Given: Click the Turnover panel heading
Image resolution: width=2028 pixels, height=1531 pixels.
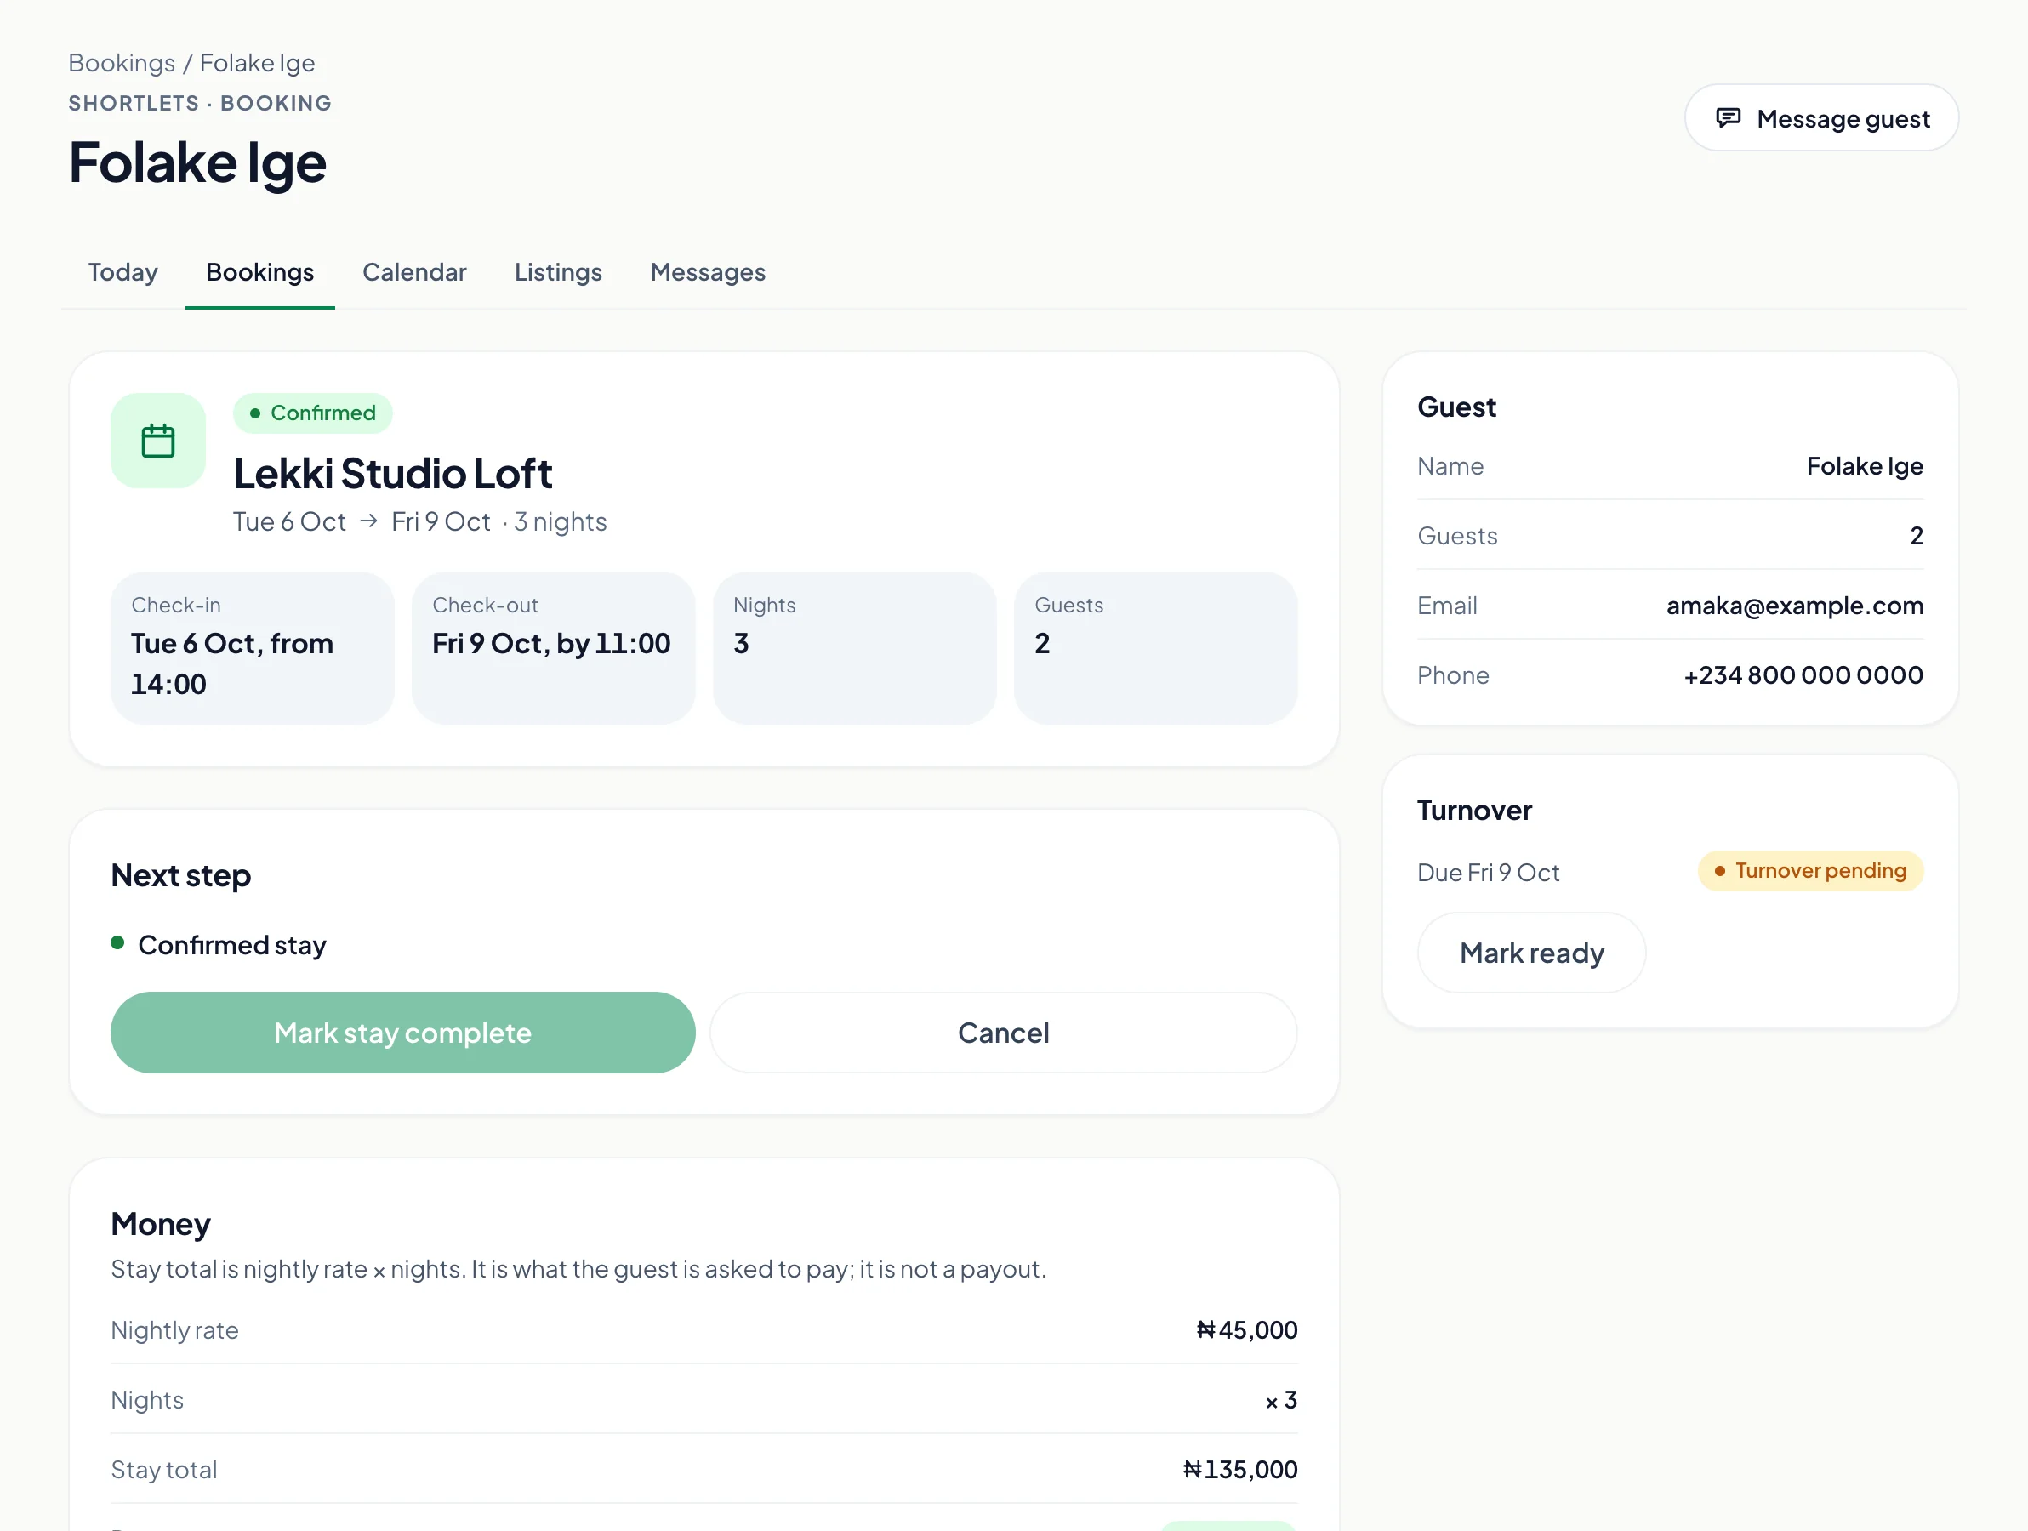Looking at the screenshot, I should point(1474,811).
